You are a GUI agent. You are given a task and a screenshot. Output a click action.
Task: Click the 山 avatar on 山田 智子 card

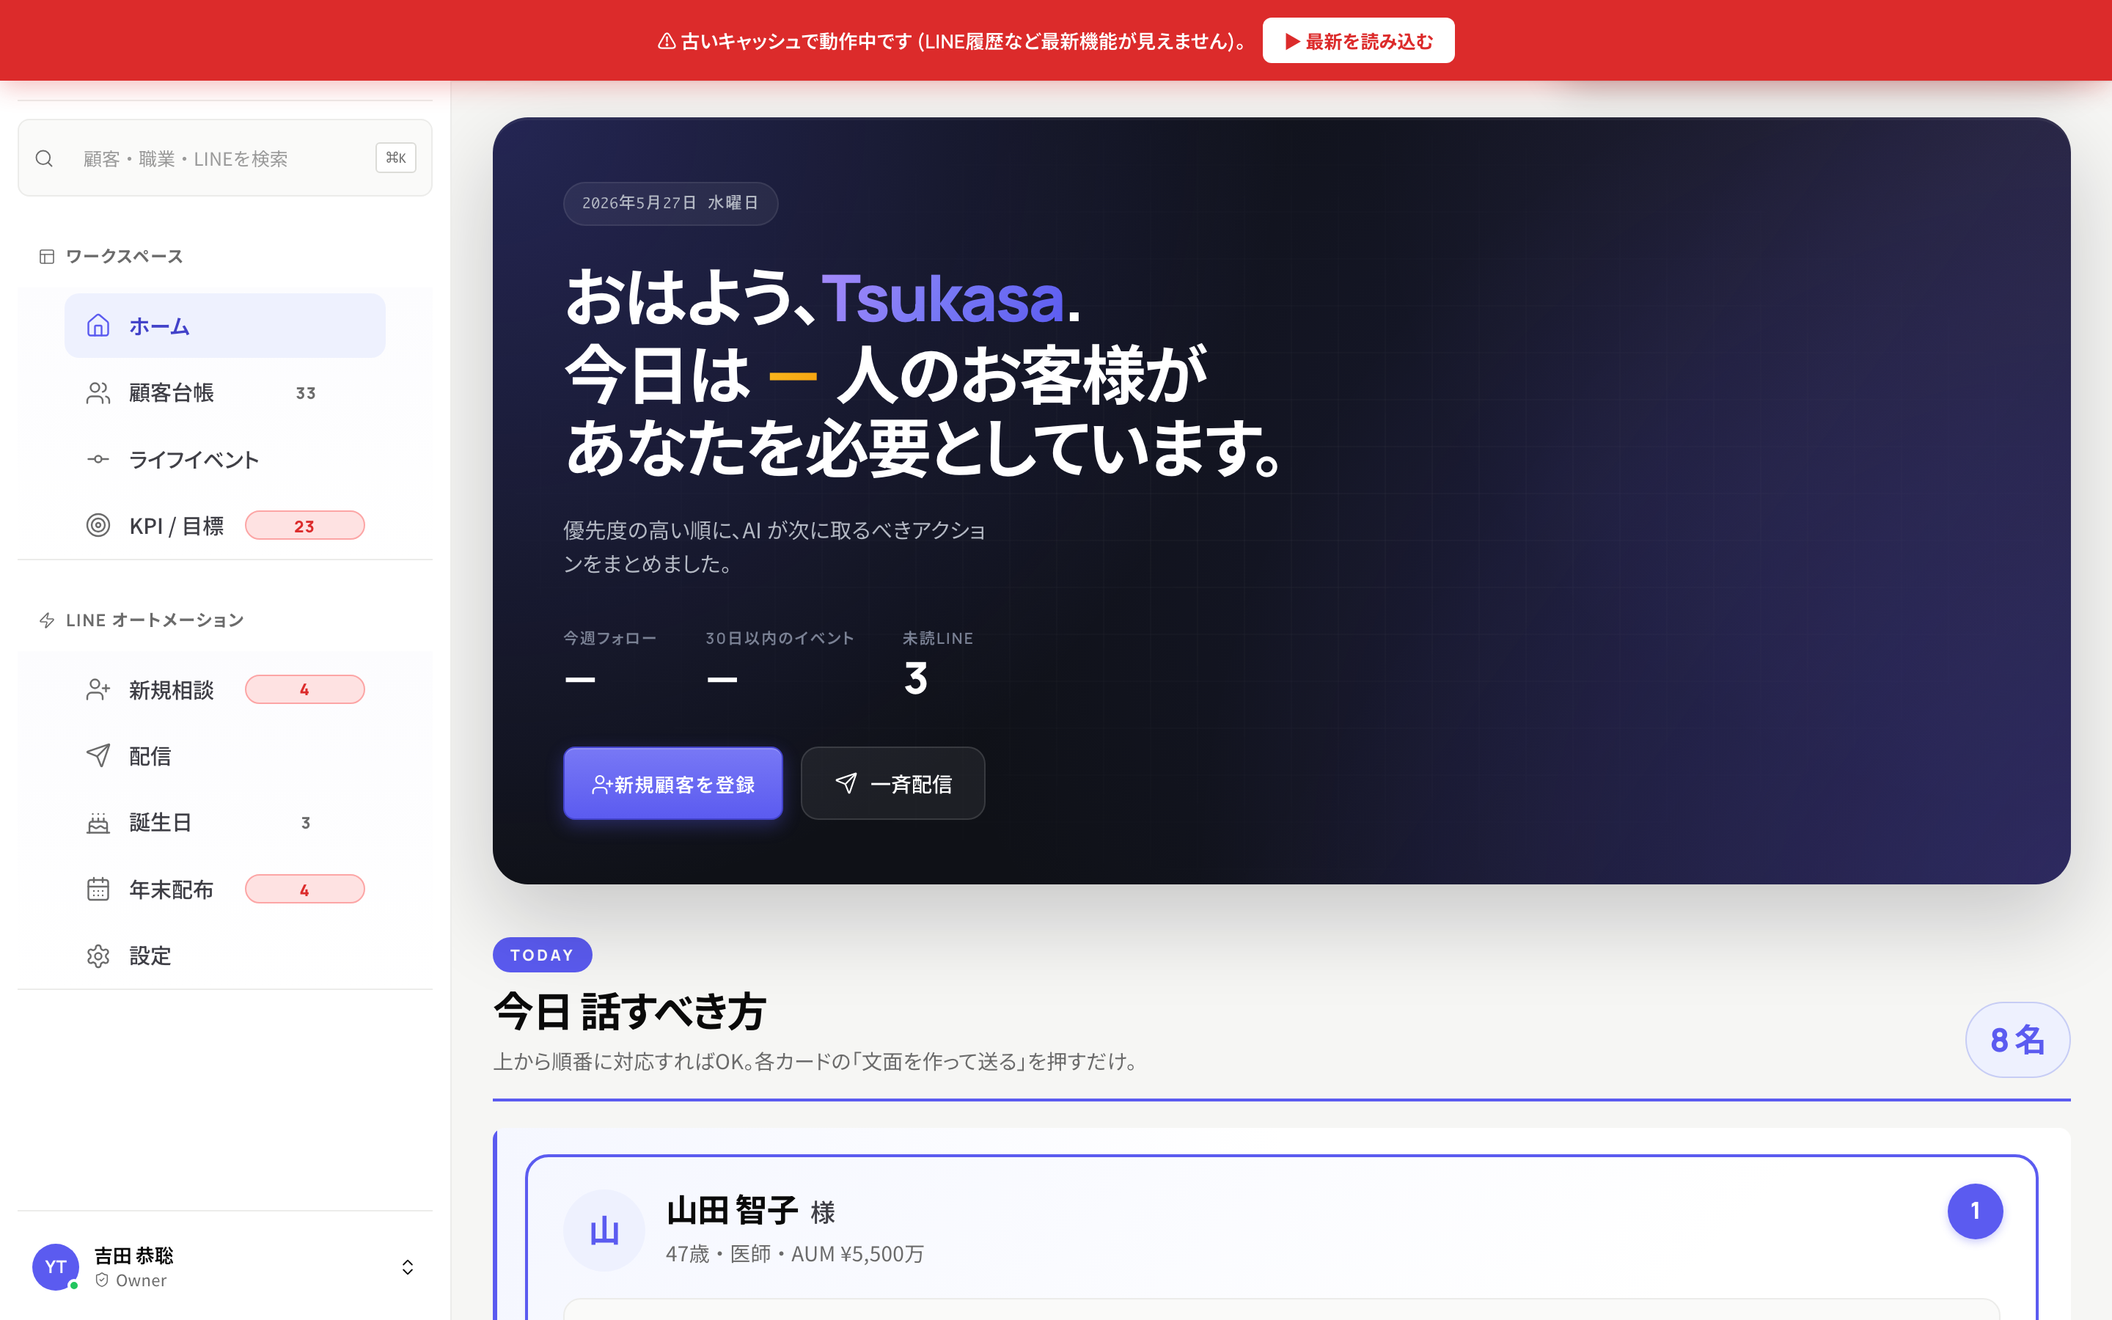[x=604, y=1231]
